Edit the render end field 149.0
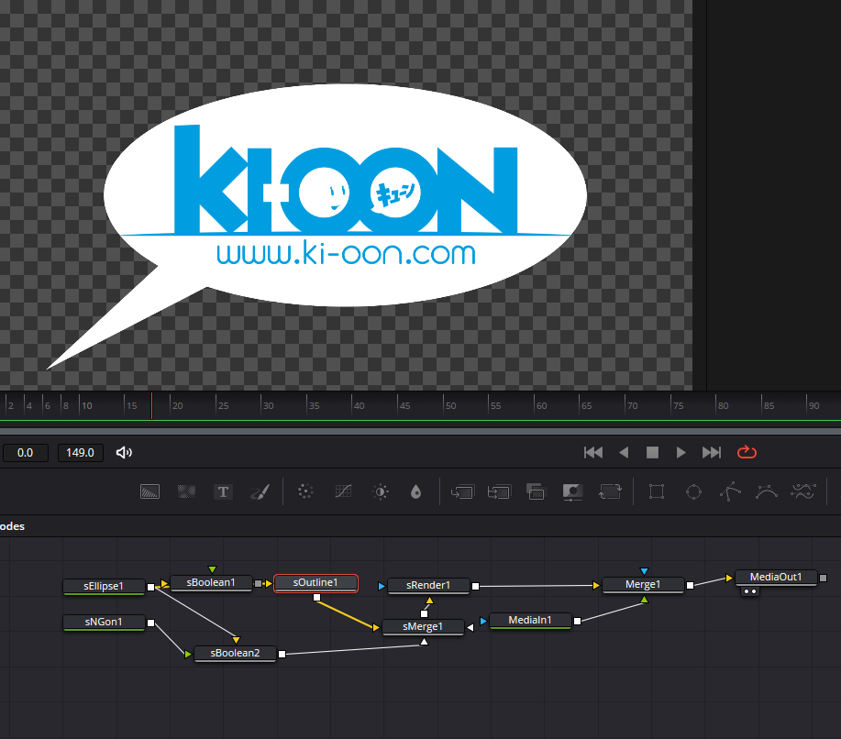This screenshot has width=841, height=739. click(x=80, y=453)
